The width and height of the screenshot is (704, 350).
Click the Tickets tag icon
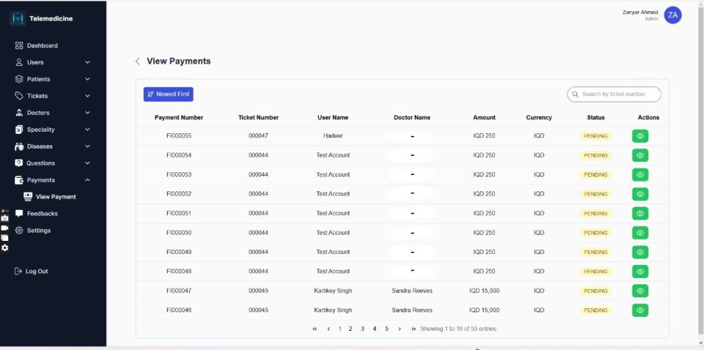(19, 96)
